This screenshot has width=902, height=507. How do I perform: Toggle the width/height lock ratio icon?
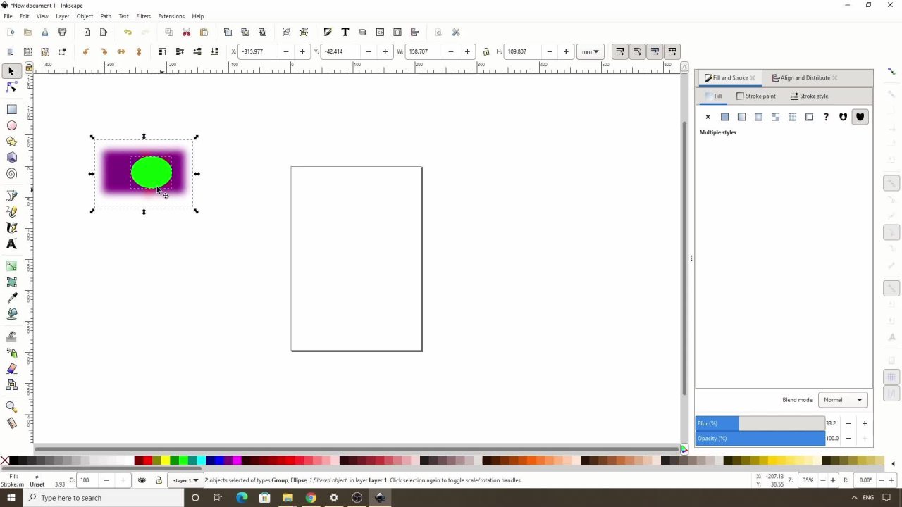tap(486, 51)
